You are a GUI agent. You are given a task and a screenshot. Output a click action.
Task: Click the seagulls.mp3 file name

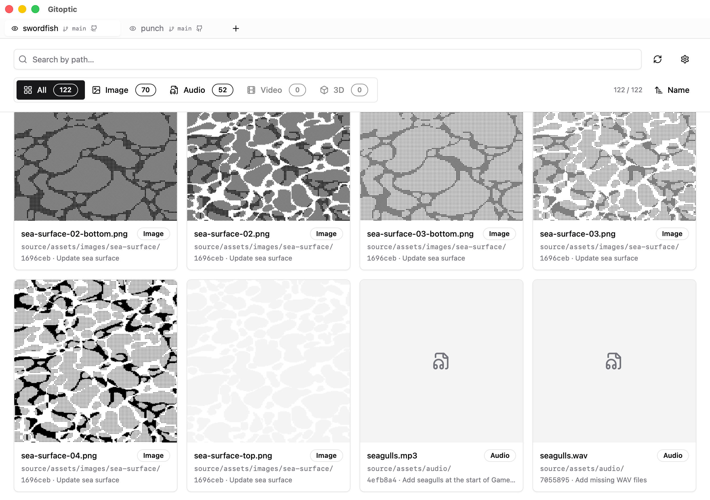pos(392,456)
